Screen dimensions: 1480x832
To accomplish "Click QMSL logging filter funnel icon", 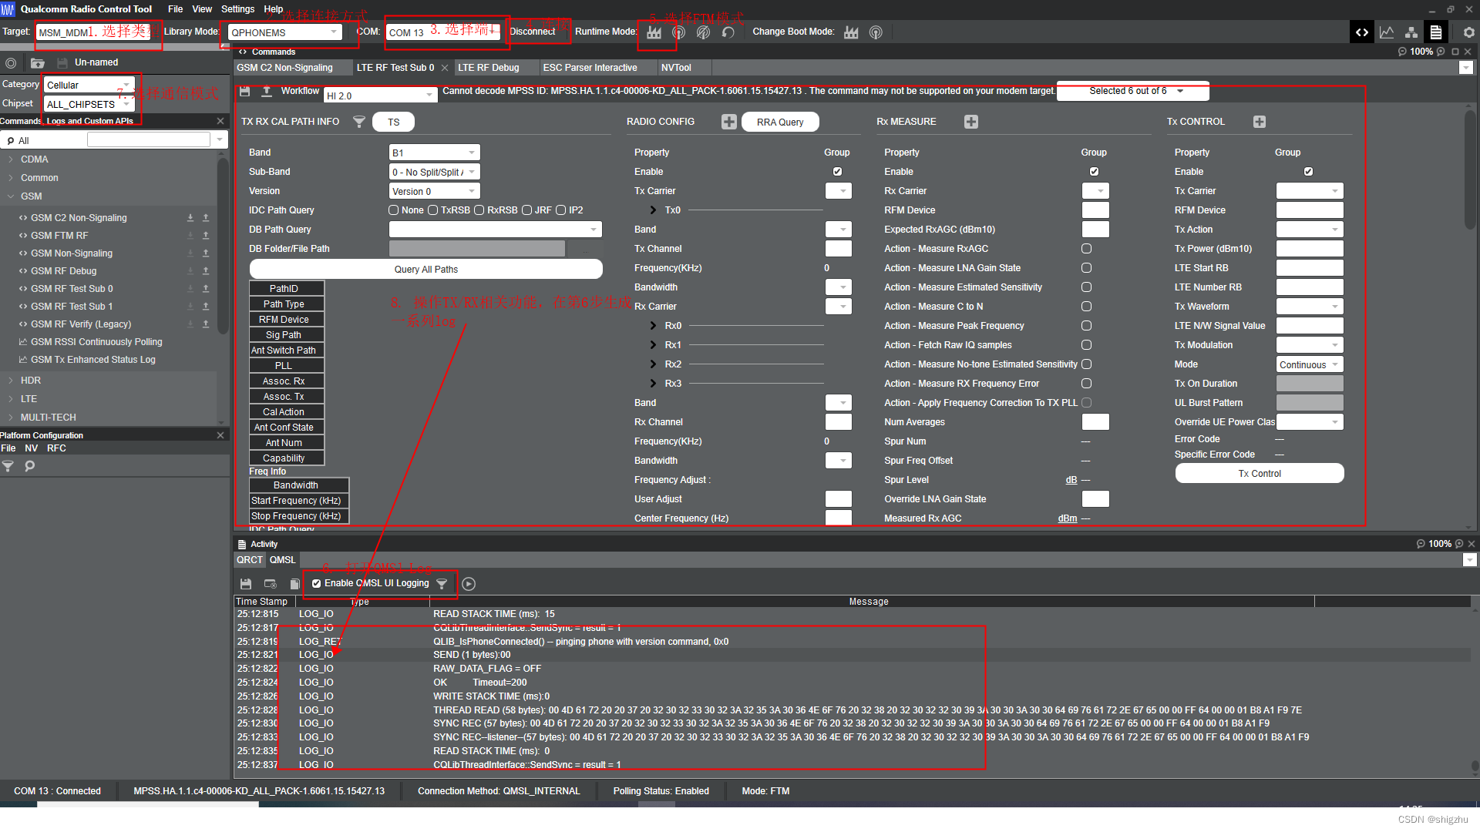I will point(442,584).
